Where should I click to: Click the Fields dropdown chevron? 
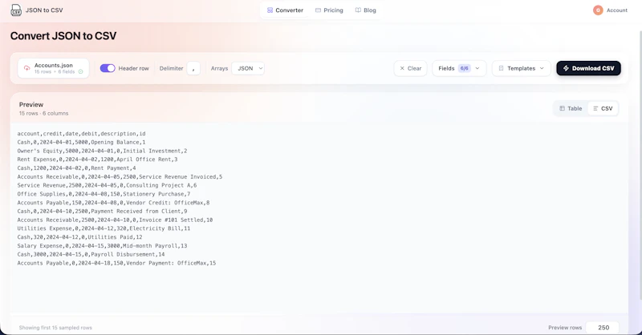click(x=477, y=68)
